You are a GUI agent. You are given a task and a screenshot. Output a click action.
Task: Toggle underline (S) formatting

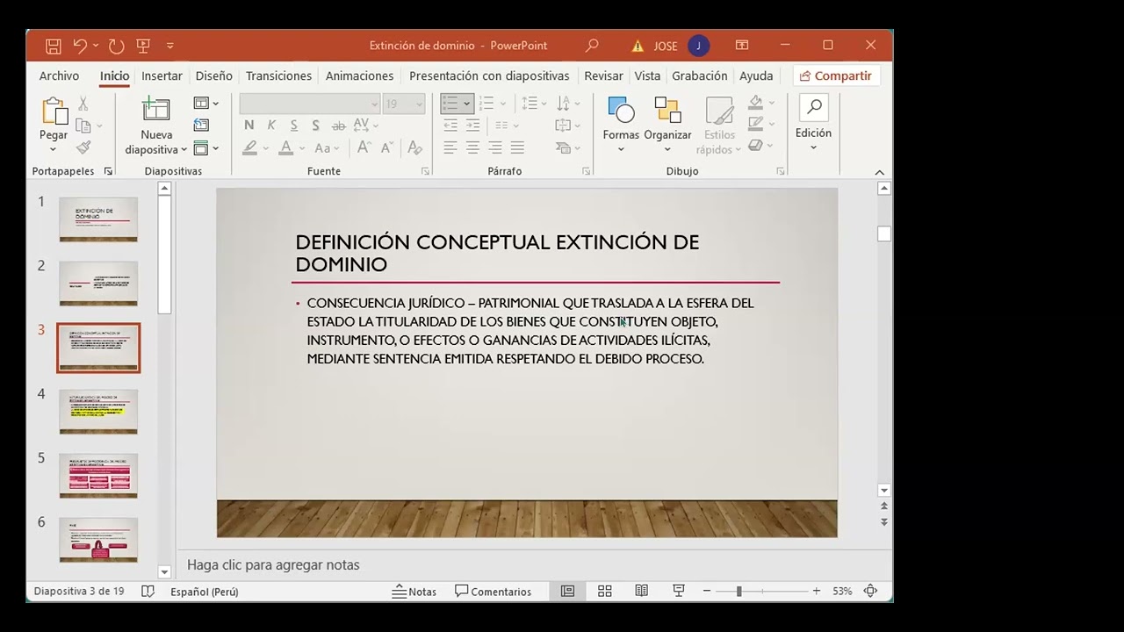(x=293, y=126)
